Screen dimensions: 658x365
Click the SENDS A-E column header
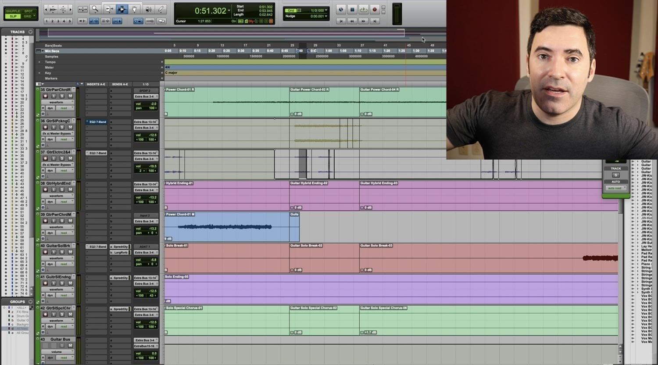click(x=120, y=84)
